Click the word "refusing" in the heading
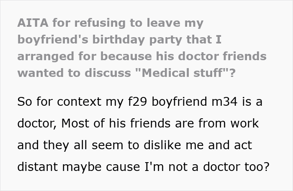Viewport: 293px width, 191px height. 100,23
